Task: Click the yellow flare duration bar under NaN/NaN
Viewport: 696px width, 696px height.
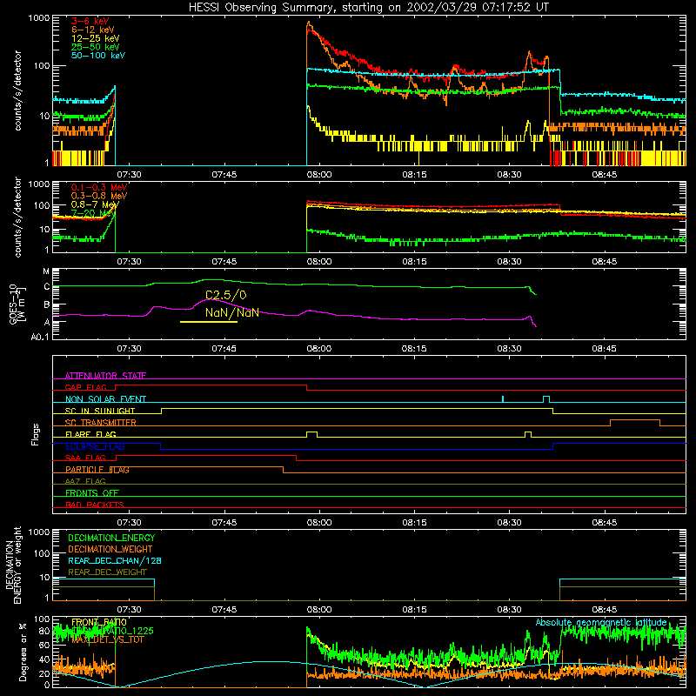Action: 209,322
